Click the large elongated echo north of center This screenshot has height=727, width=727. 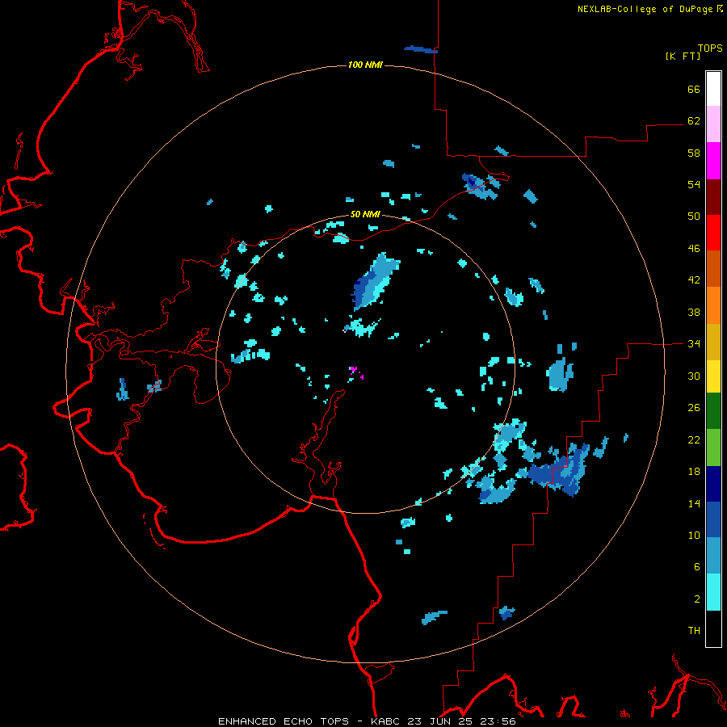[x=376, y=282]
